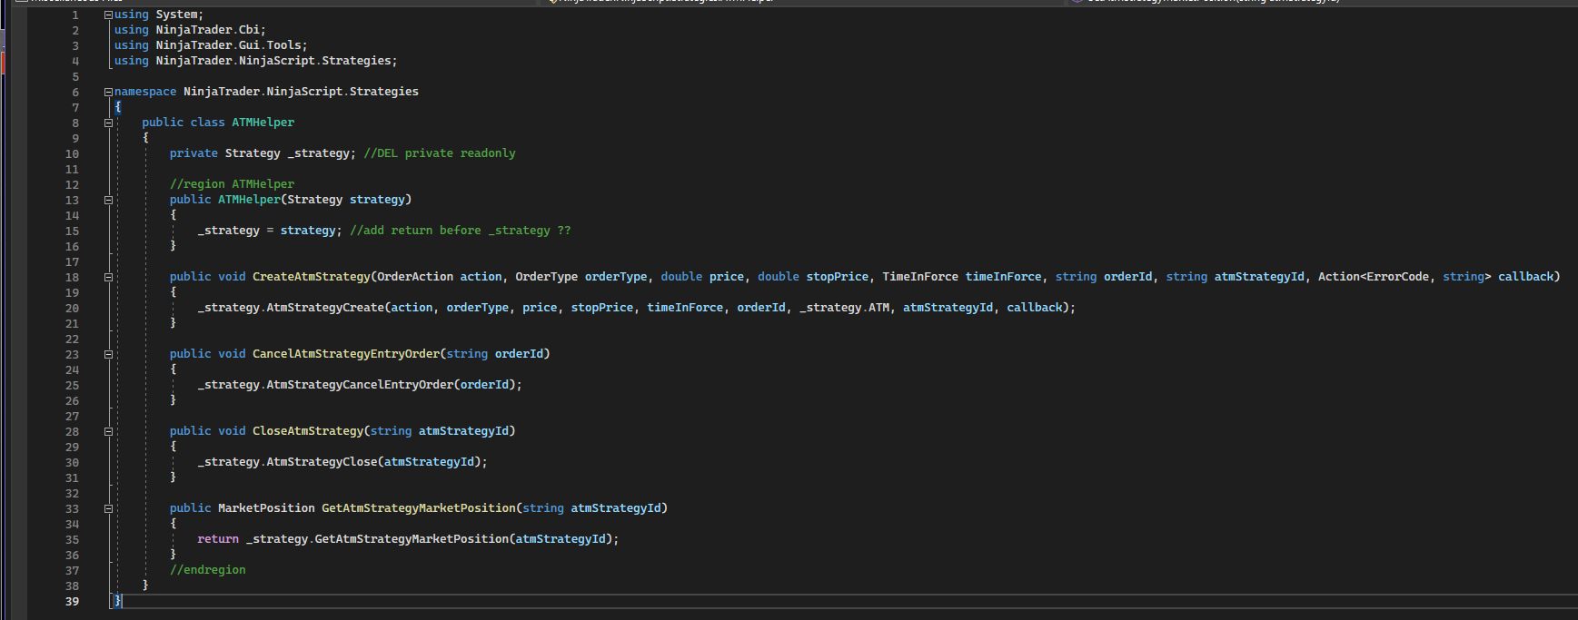Place cursor after closing brace on line 39
The image size is (1578, 620).
tap(123, 601)
